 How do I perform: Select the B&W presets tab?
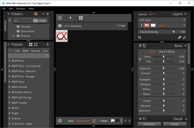click(x=25, y=51)
